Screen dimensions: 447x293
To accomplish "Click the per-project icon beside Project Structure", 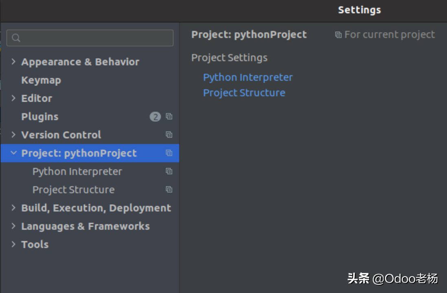I will click(169, 190).
